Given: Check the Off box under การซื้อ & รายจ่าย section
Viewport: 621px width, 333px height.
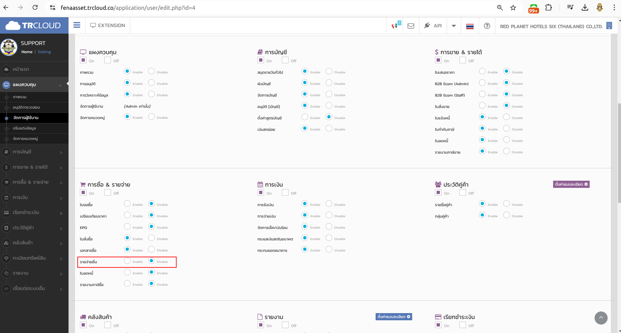Looking at the screenshot, I should (x=108, y=192).
